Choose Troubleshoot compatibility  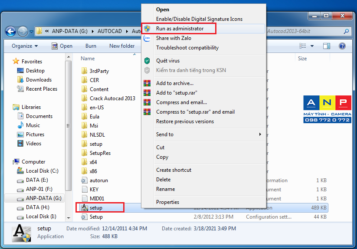pyautogui.click(x=204, y=48)
